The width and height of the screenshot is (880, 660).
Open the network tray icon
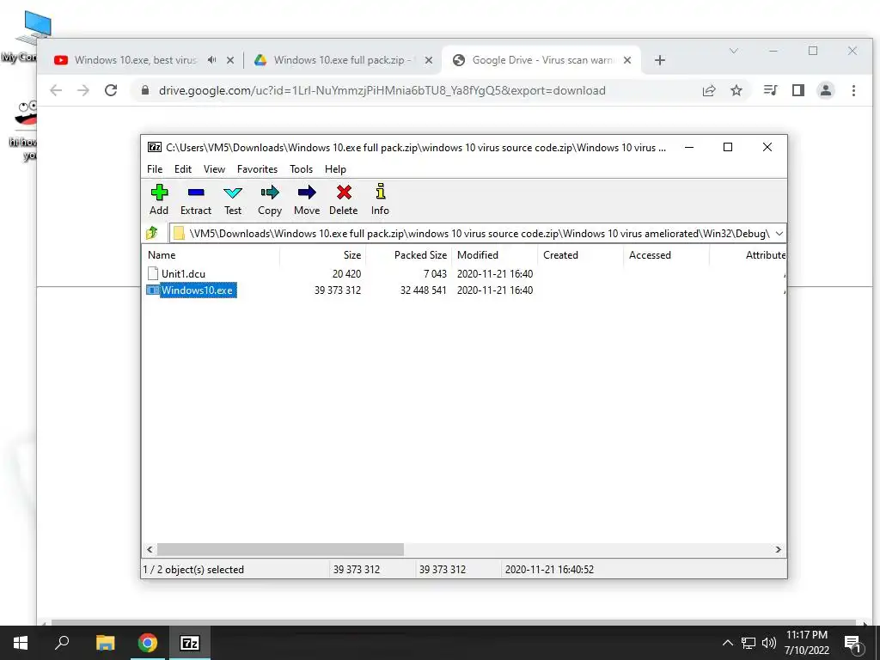tap(749, 643)
